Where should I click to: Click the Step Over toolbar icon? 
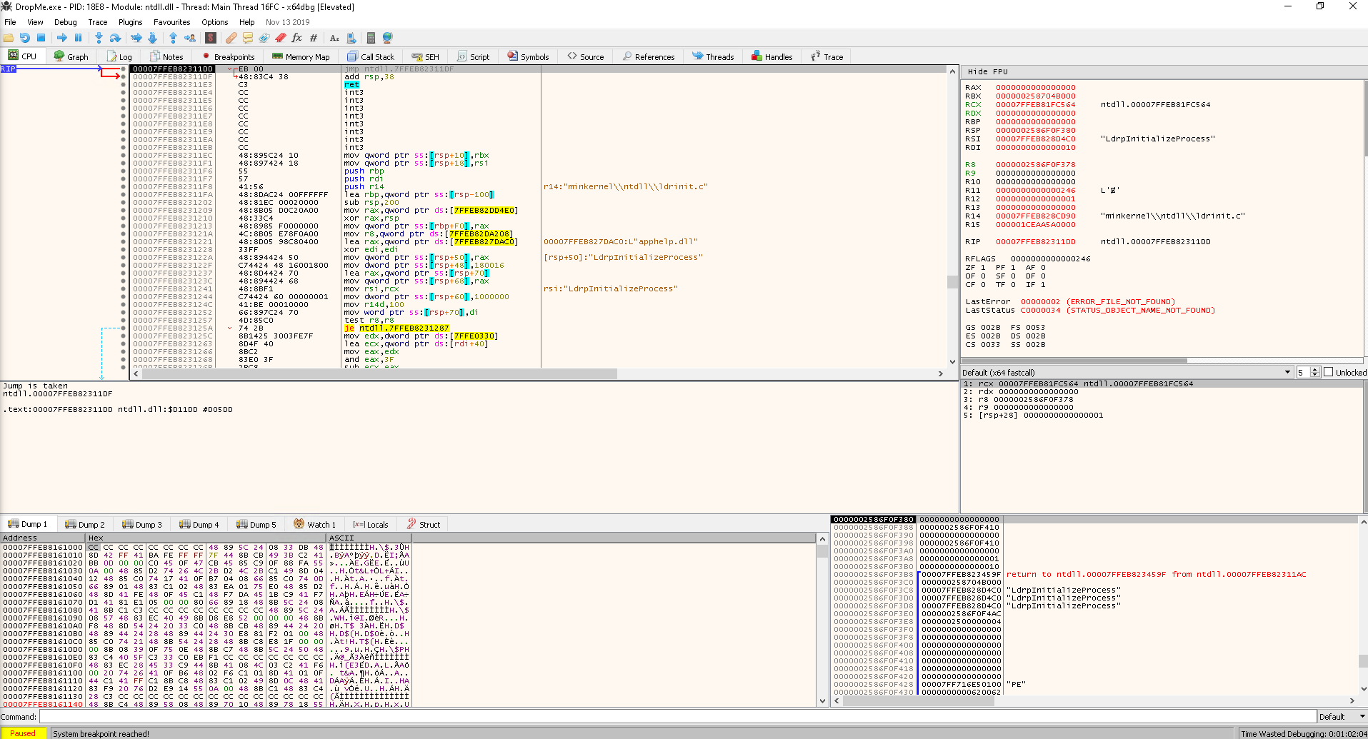tap(115, 38)
